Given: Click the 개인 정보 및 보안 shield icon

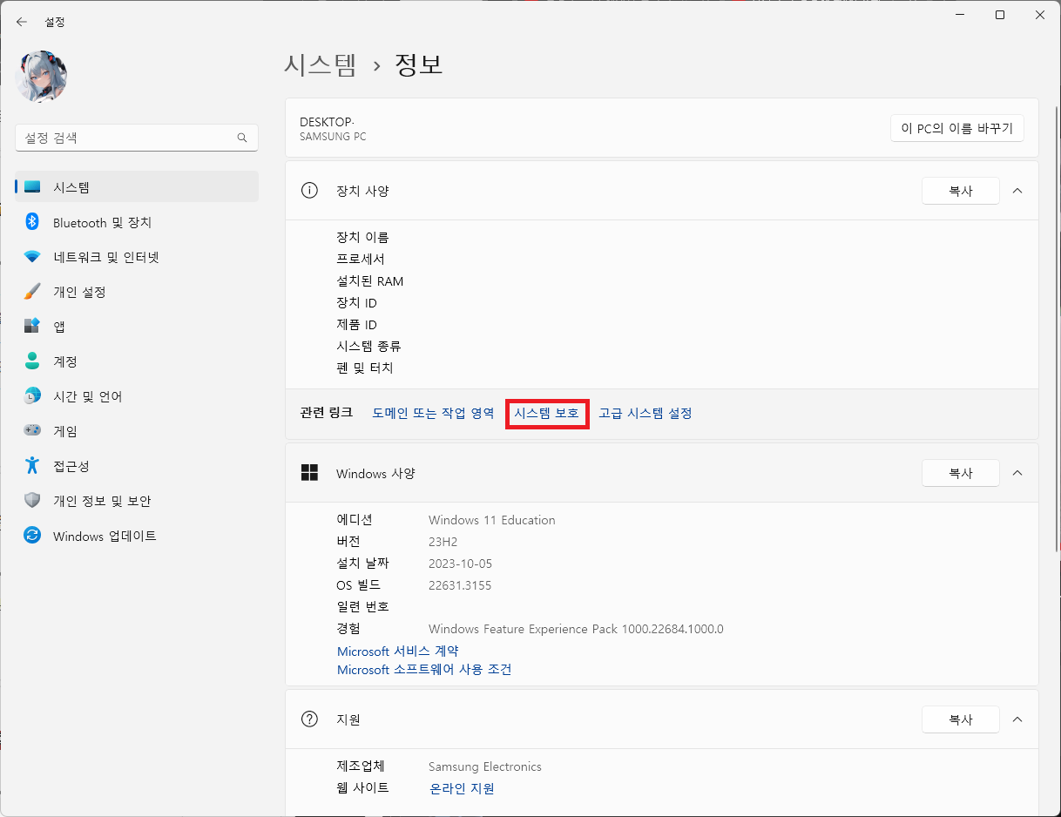Looking at the screenshot, I should point(32,501).
